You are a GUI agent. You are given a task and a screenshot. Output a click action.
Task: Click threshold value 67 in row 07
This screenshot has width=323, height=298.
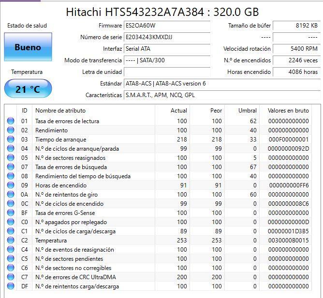tap(253, 167)
